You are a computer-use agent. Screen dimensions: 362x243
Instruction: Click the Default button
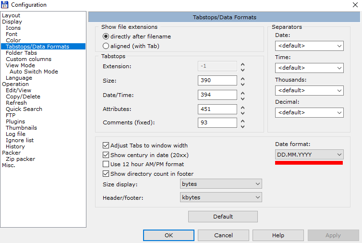click(223, 217)
